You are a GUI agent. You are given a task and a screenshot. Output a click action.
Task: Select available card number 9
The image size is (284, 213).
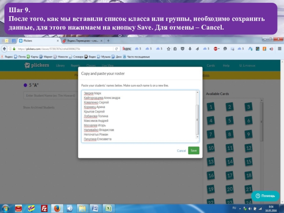(248, 134)
